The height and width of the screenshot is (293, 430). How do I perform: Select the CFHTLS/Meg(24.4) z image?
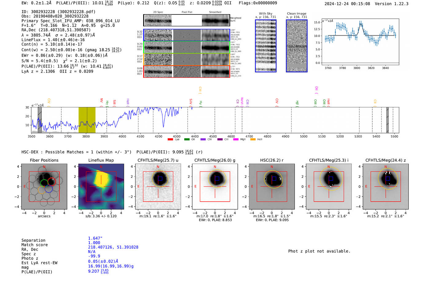(386, 186)
